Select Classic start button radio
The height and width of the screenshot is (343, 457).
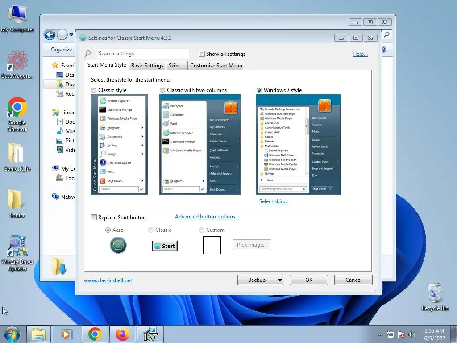coord(151,230)
